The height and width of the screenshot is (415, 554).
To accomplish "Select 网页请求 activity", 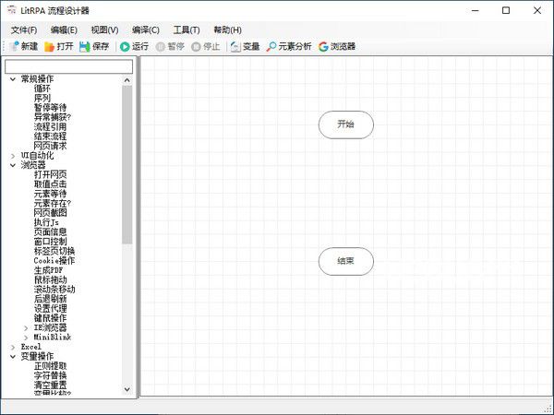I will tap(50, 146).
